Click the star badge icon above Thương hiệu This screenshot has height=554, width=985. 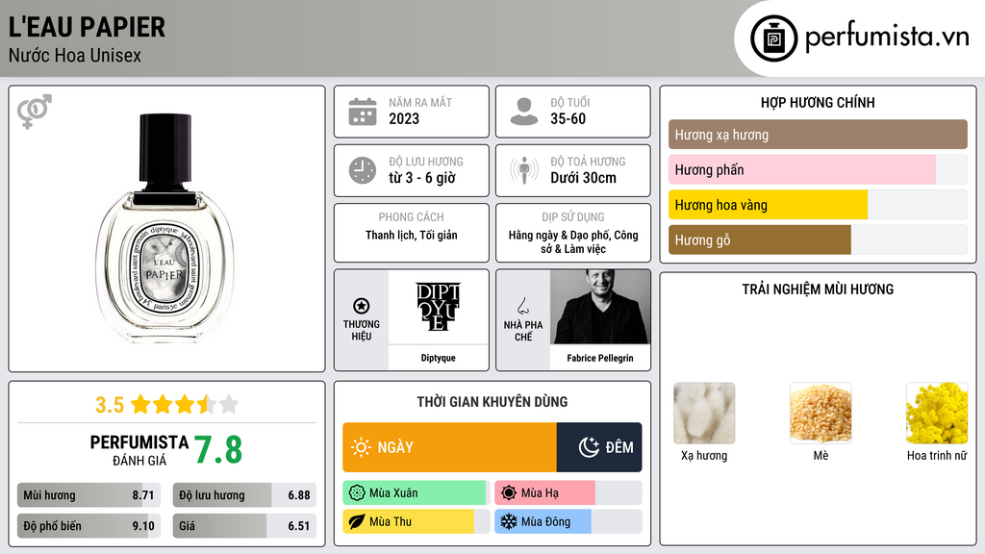(x=362, y=306)
